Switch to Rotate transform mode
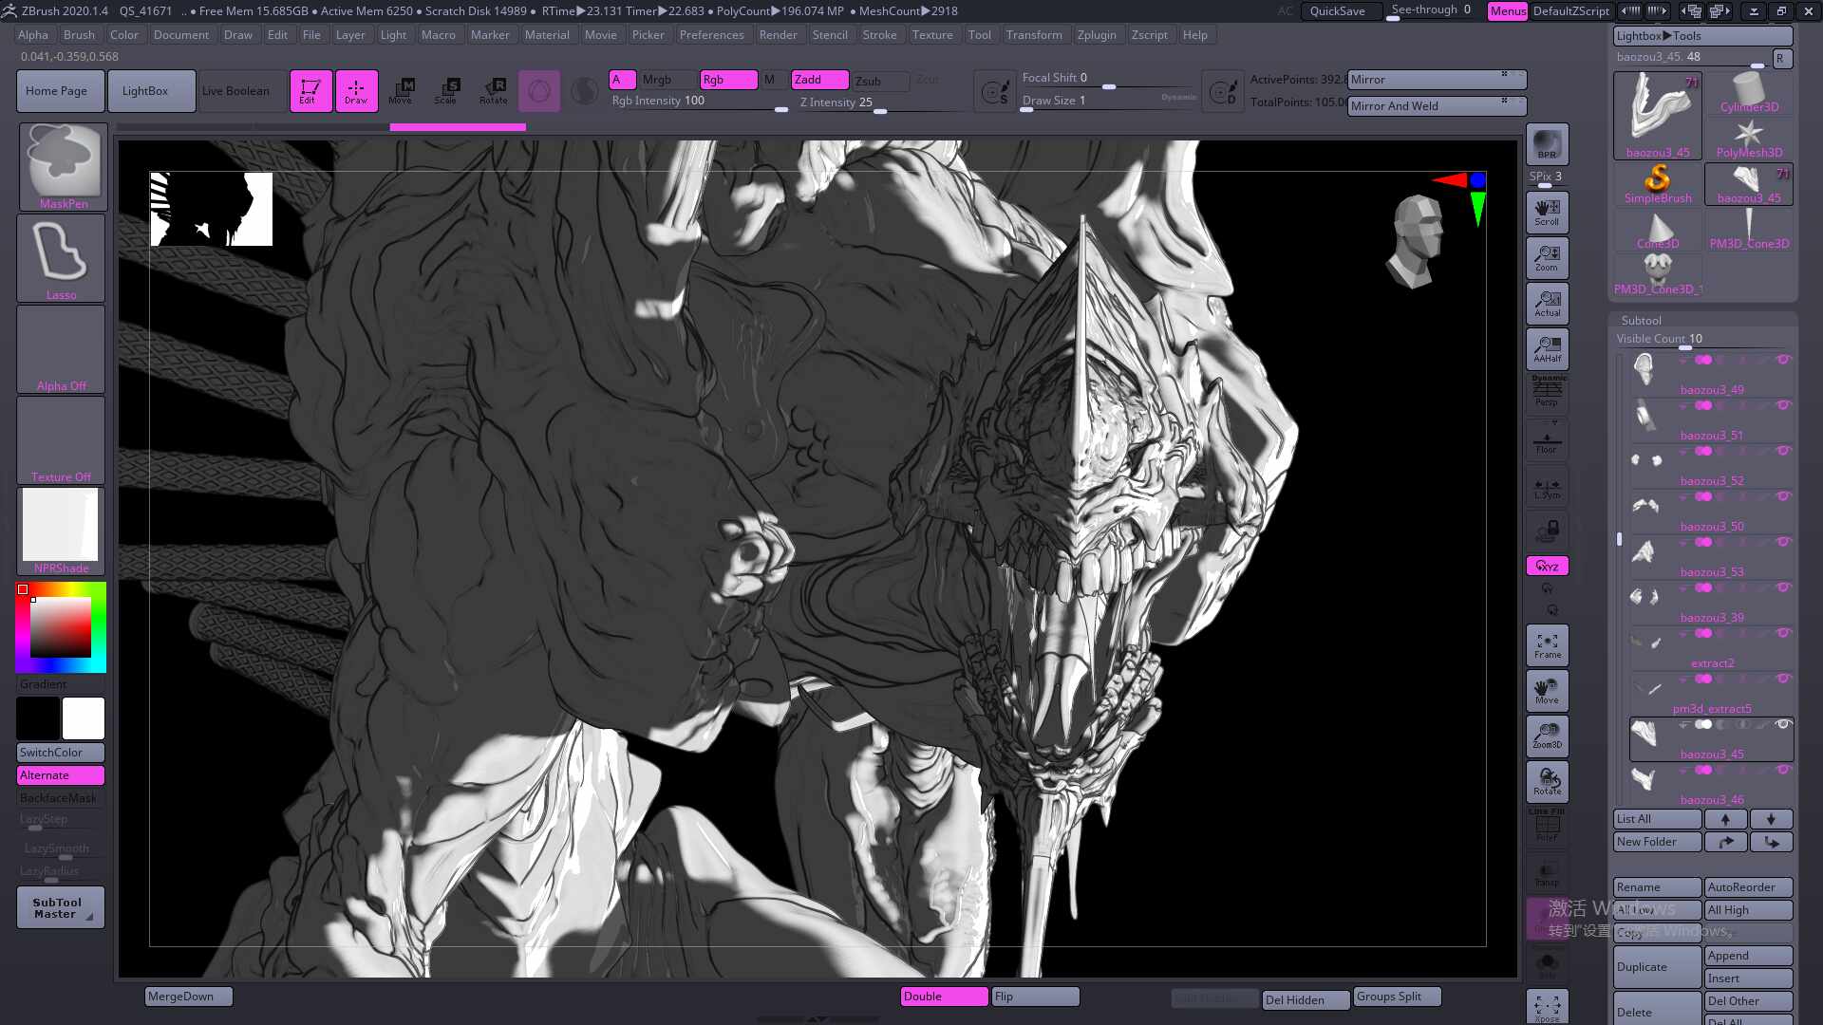 click(494, 91)
